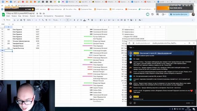Open the Google account avatar
Screen dimensions: 197x111
pyautogui.click(x=193, y=14)
